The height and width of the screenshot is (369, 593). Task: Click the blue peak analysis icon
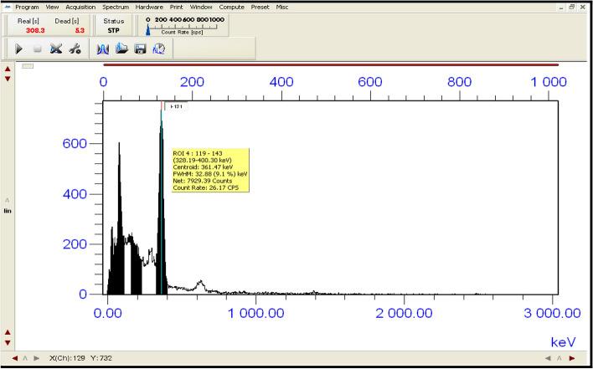pos(104,49)
